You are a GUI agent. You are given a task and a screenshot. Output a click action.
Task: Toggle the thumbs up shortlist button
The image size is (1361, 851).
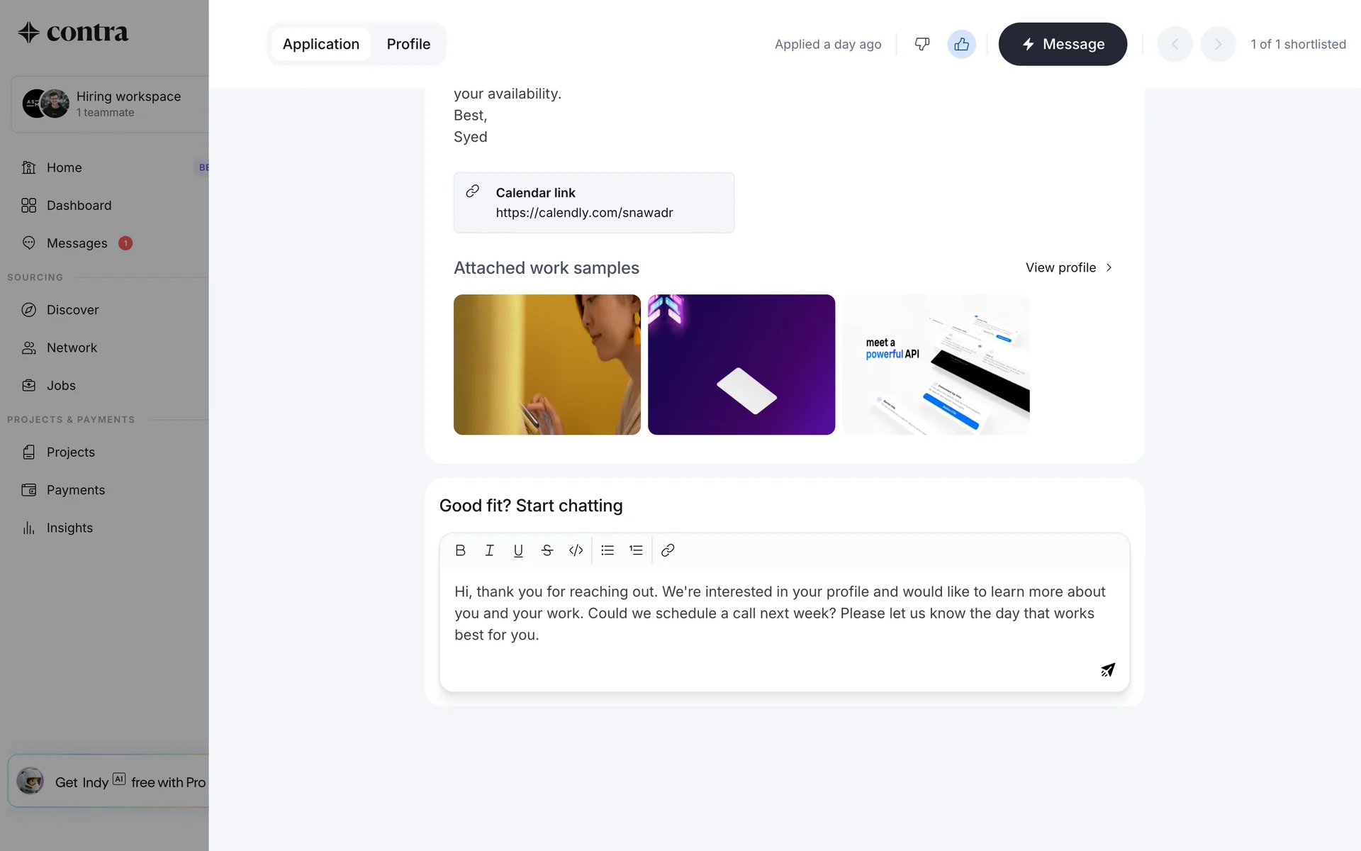click(x=961, y=44)
